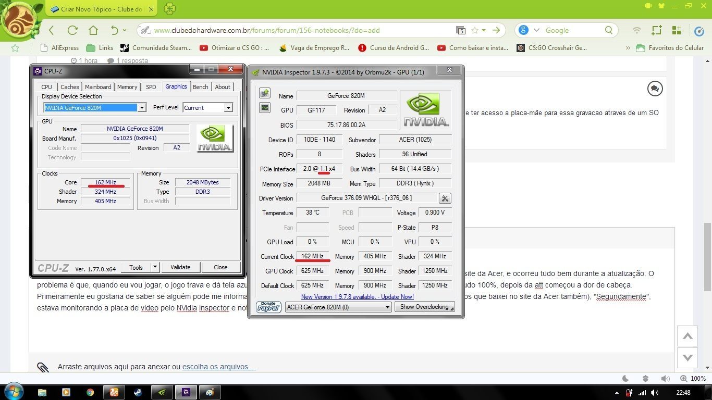Switch to the CPU tab in CPU-Z

46,87
